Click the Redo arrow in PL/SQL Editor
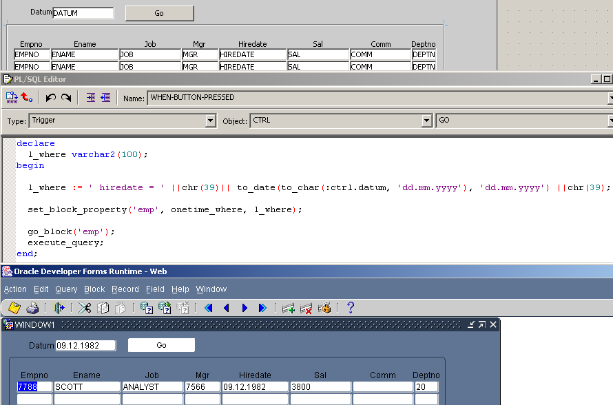The image size is (613, 405). click(66, 98)
